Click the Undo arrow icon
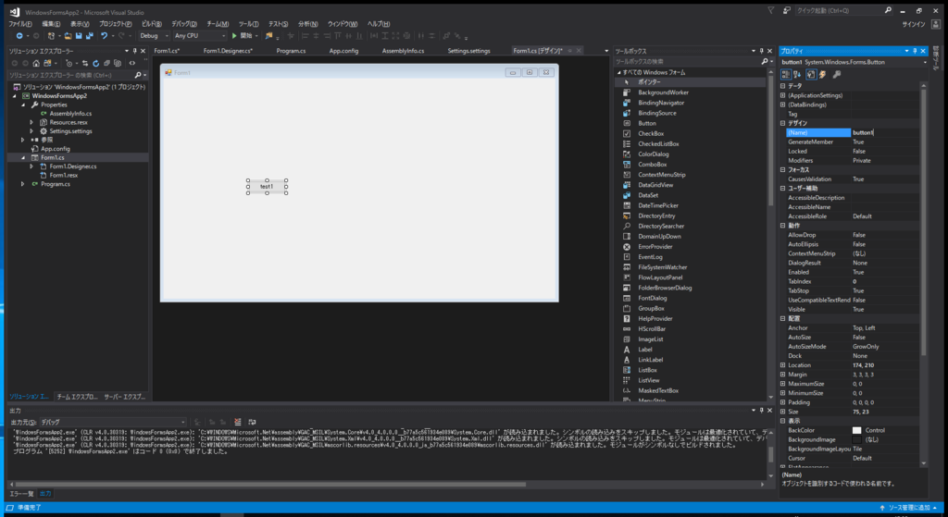Screen dimensions: 948x517 tap(104, 36)
